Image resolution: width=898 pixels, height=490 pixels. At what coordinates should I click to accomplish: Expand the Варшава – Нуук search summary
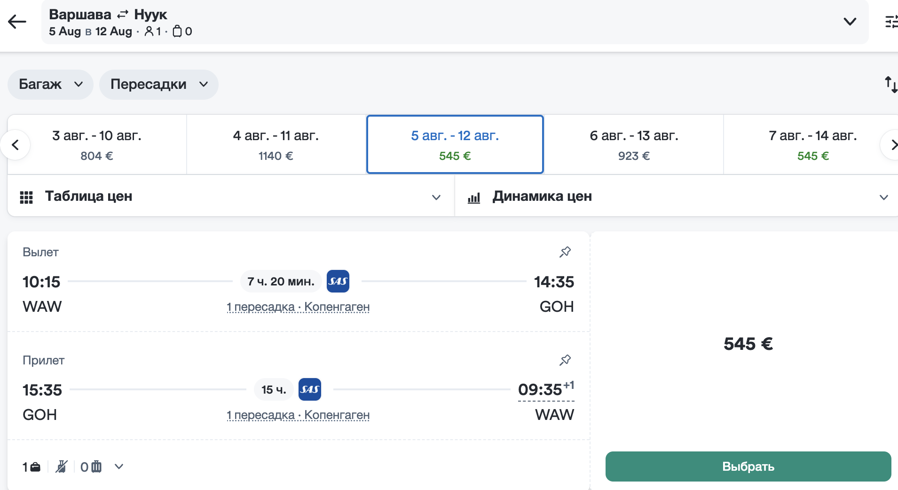(x=850, y=22)
